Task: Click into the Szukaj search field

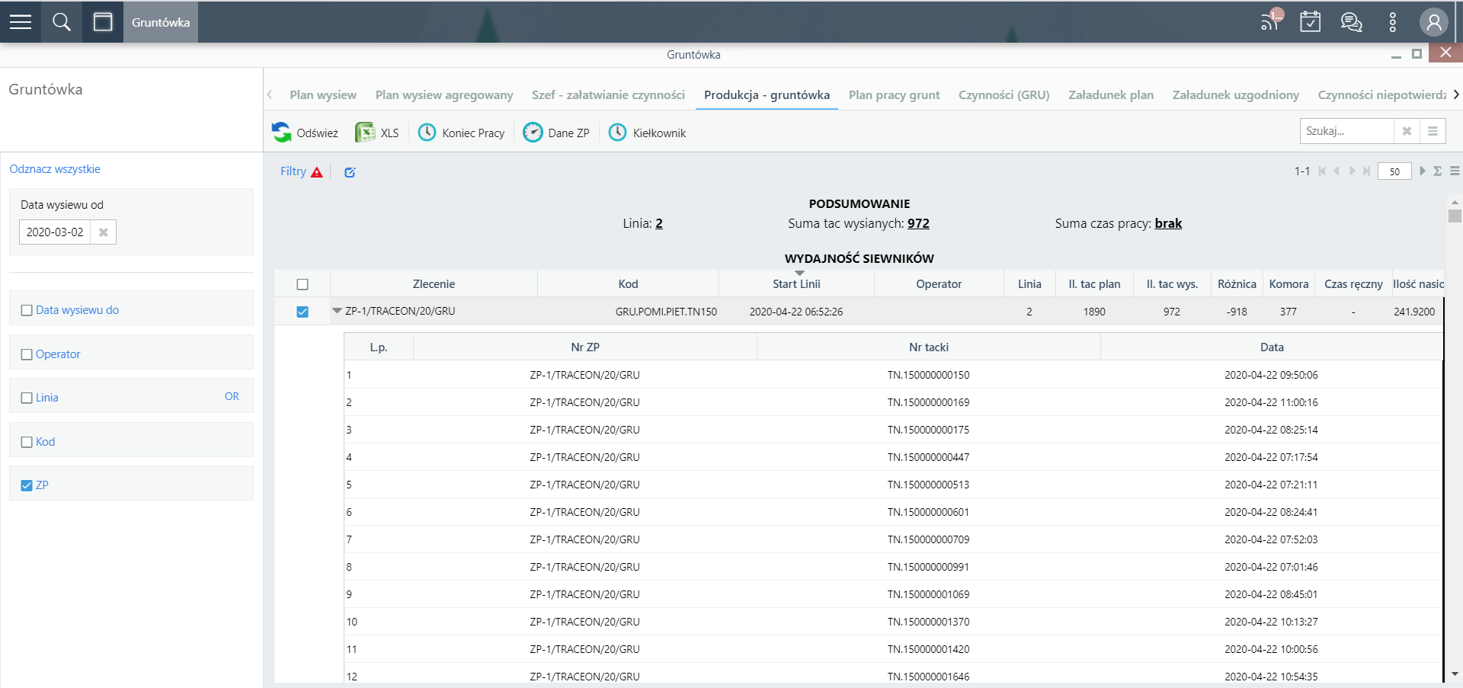Action: [1346, 131]
